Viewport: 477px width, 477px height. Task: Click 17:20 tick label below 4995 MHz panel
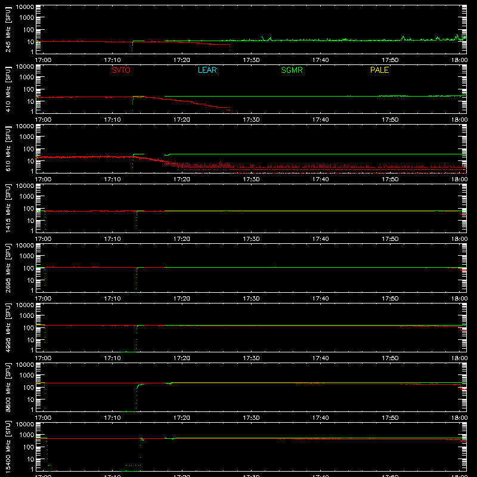tap(182, 358)
